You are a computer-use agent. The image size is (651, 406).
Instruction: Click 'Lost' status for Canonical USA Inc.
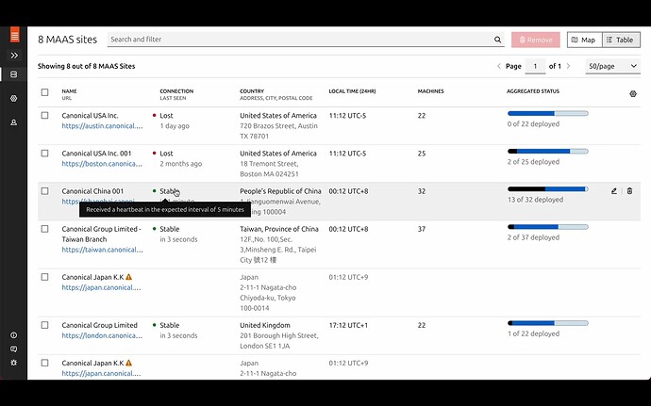pyautogui.click(x=166, y=115)
